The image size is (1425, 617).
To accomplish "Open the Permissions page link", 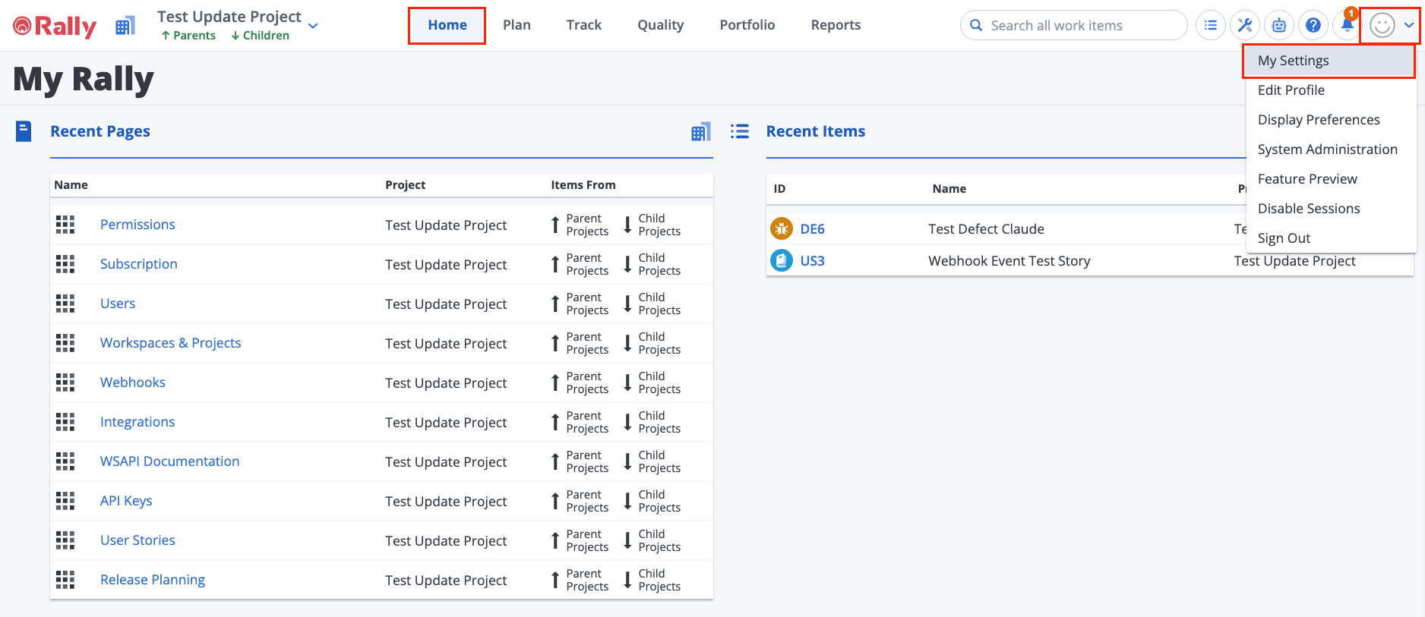I will point(137,225).
